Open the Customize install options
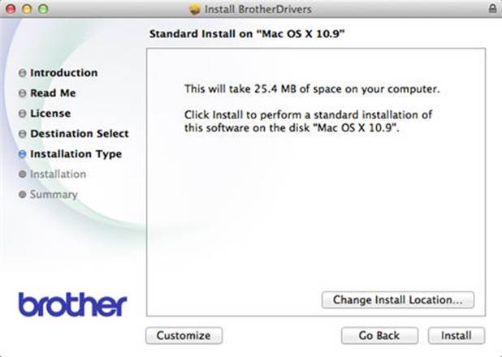This screenshot has height=357, width=502. (x=183, y=335)
